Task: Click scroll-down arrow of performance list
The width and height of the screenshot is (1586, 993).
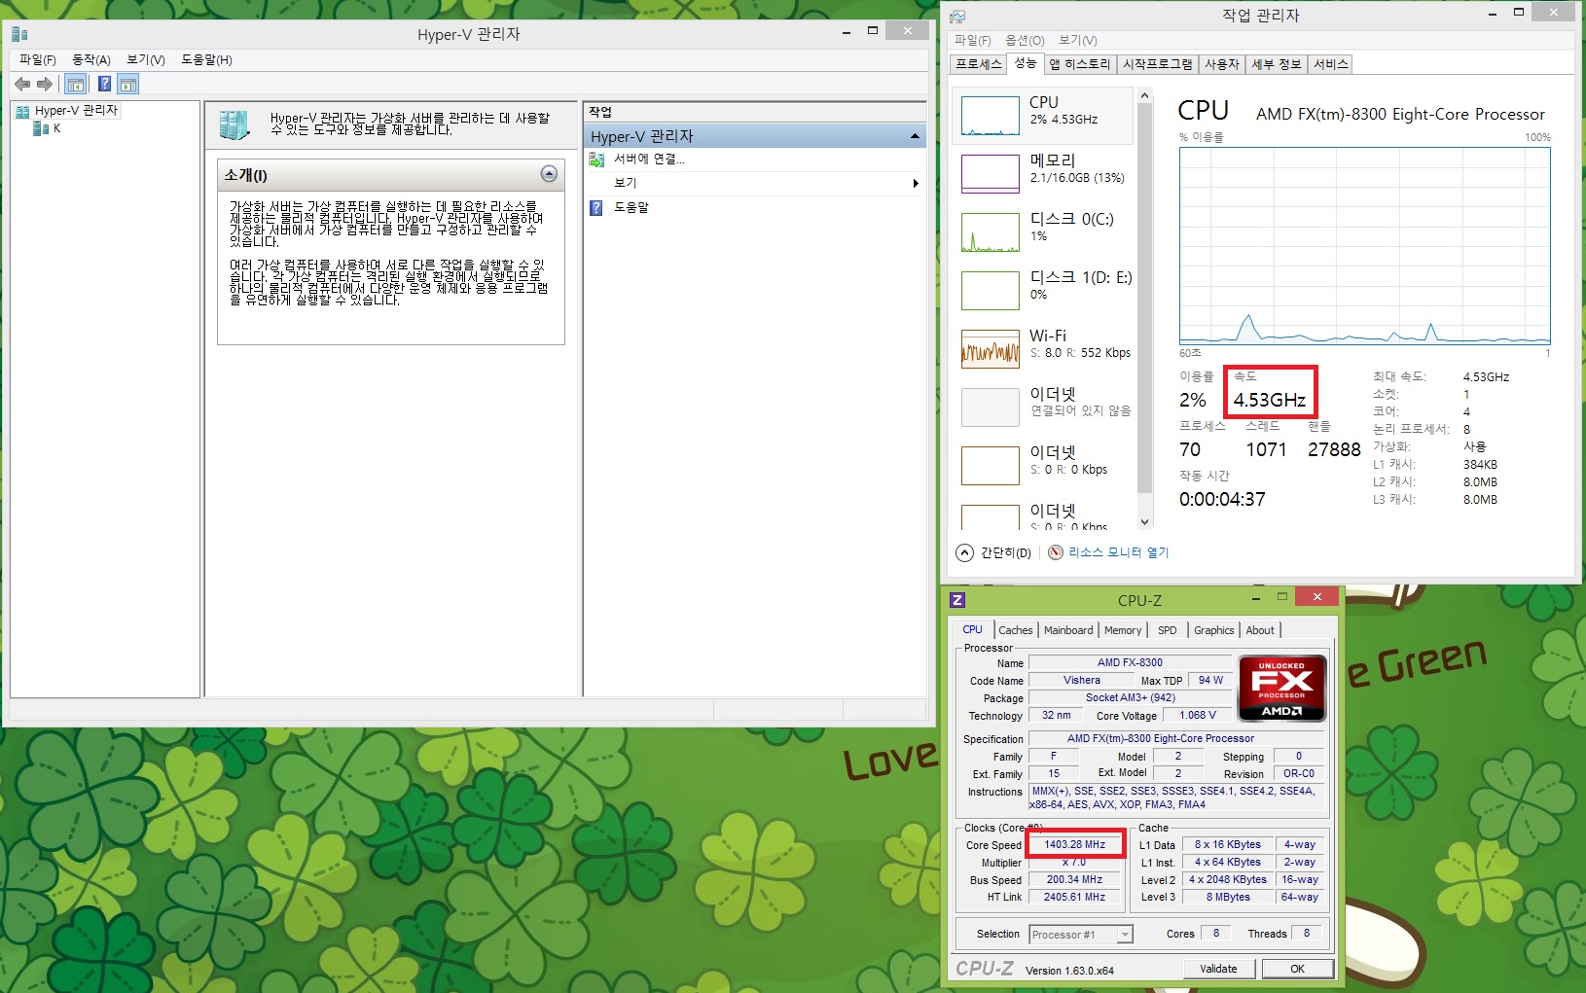Action: tap(1144, 522)
